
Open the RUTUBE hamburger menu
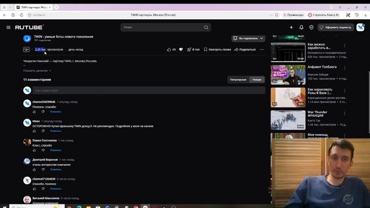[x=9, y=27]
